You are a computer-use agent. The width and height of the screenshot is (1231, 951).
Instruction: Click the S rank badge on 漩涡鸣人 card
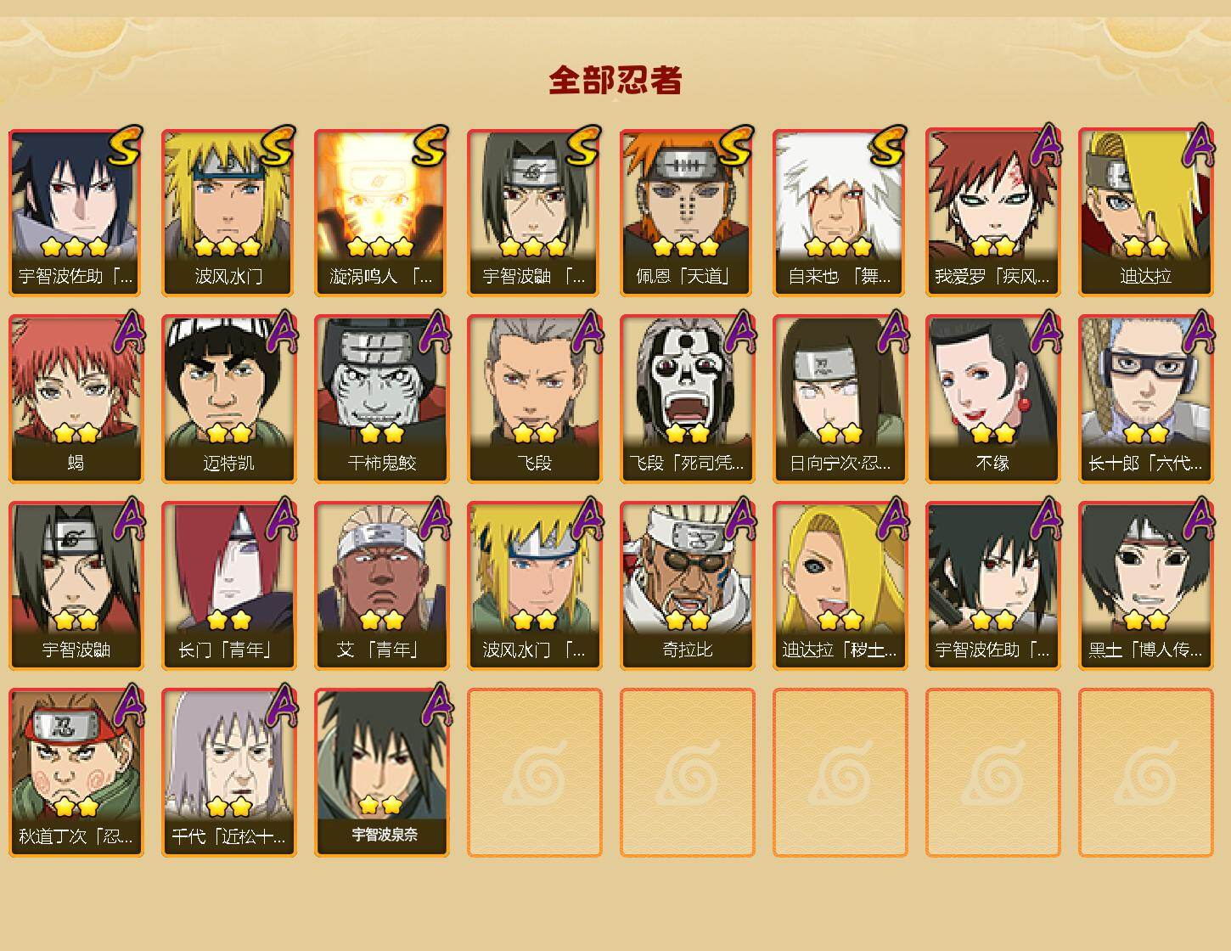pyautogui.click(x=430, y=145)
